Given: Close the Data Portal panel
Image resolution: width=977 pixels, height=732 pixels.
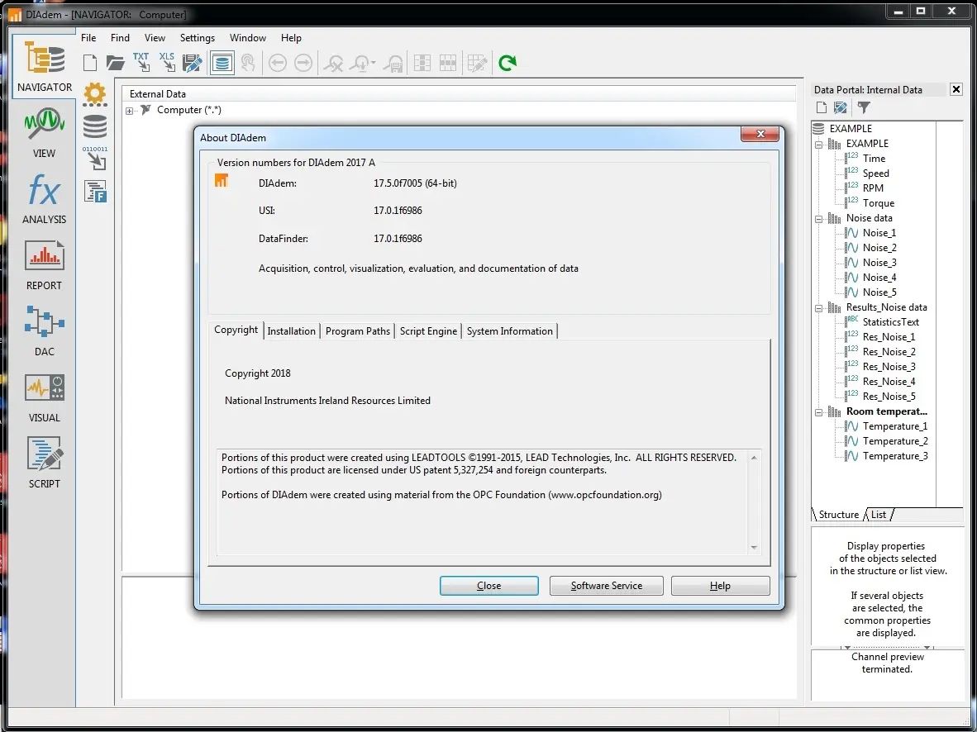Looking at the screenshot, I should 956,90.
